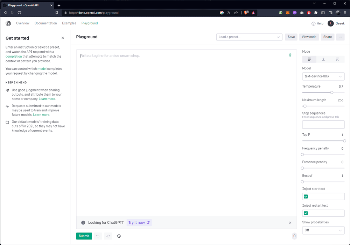Click the undo last icon near Submit
350x245 pixels.
click(x=98, y=236)
